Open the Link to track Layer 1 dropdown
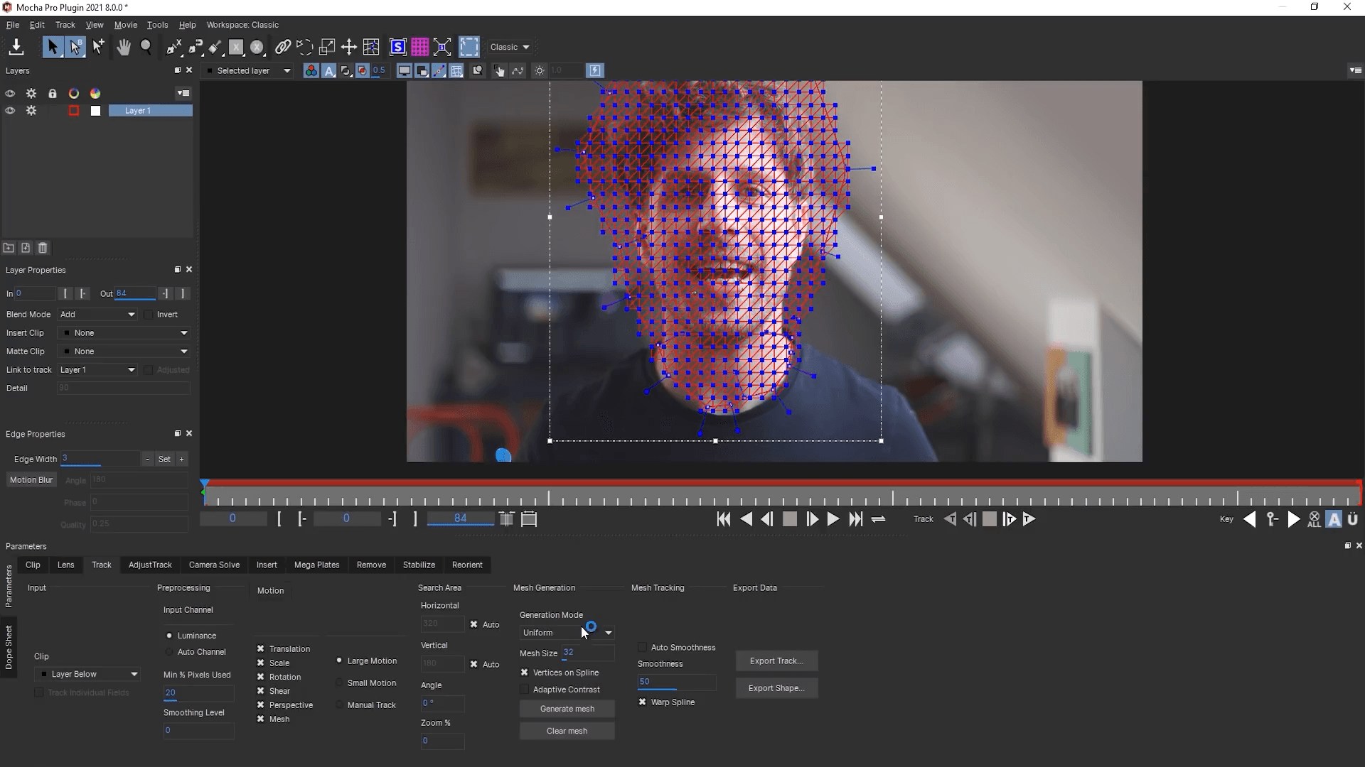Image resolution: width=1365 pixels, height=767 pixels. tap(97, 369)
